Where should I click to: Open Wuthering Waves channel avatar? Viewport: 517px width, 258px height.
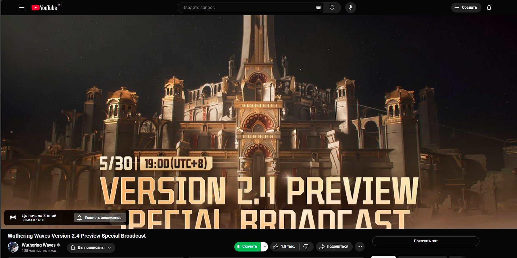13,247
